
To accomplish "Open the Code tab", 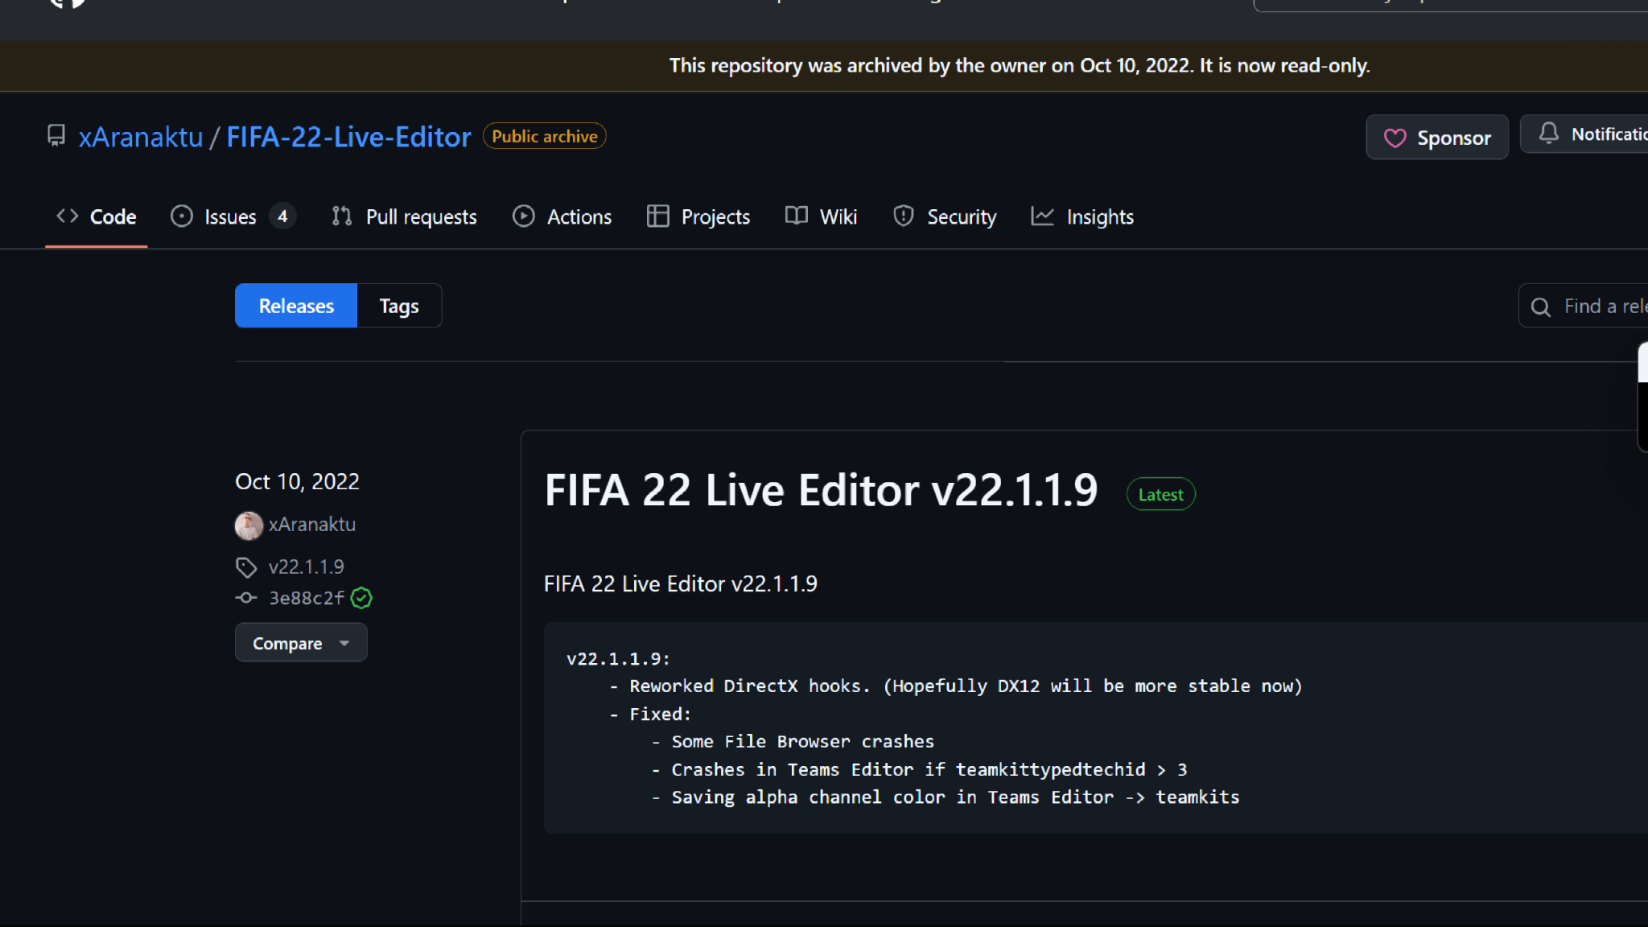I will [x=97, y=216].
